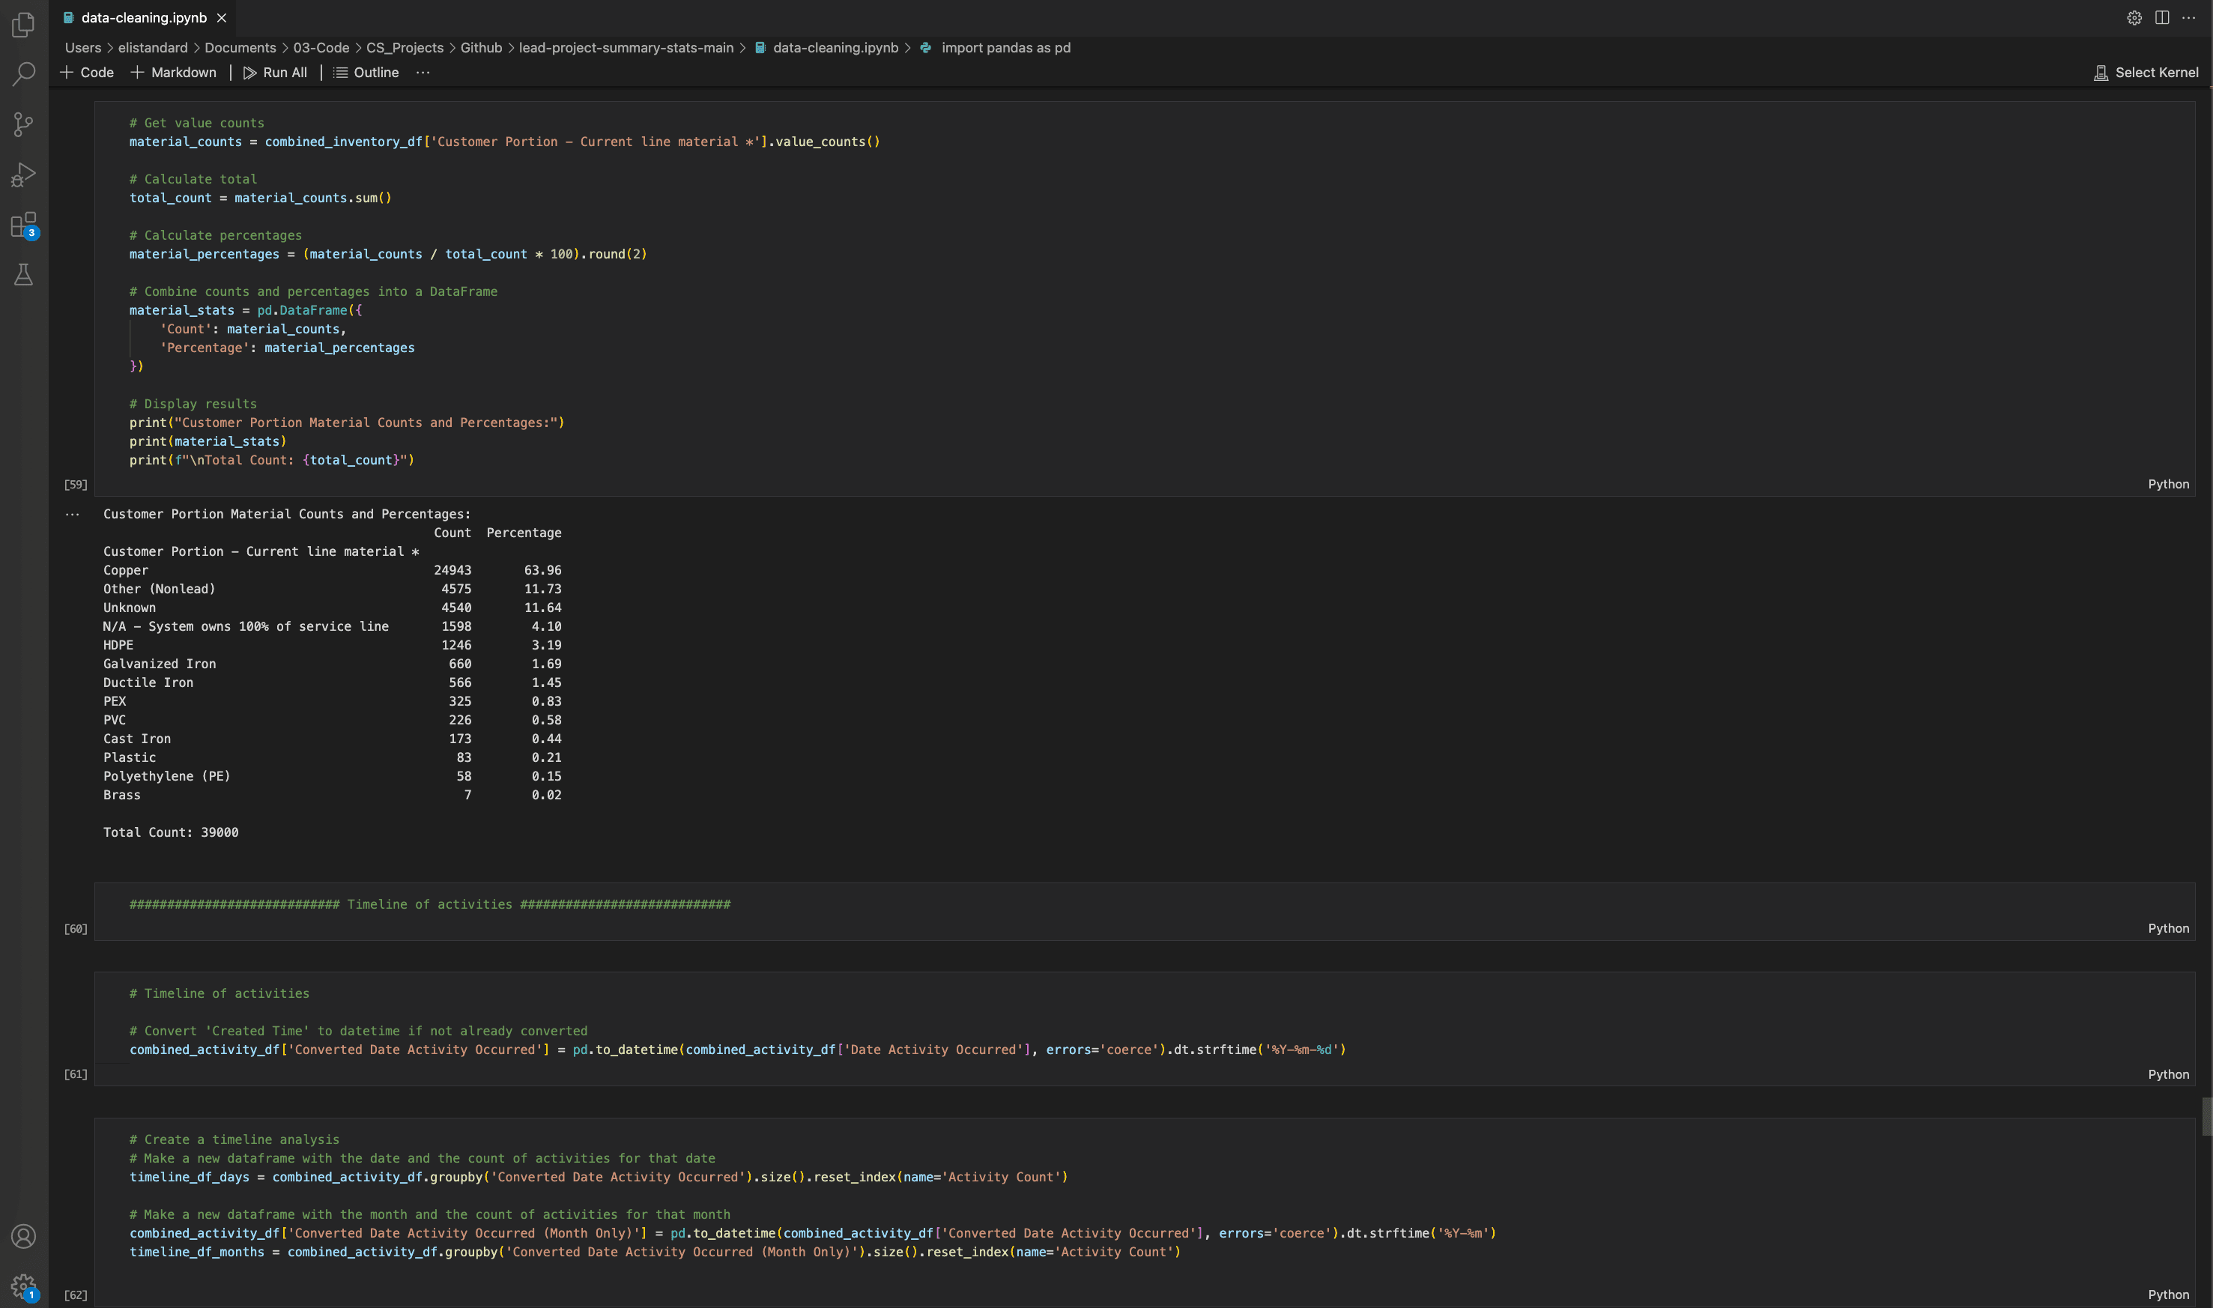Click the CS_Projects breadcrumb
2213x1308 pixels.
pyautogui.click(x=405, y=48)
